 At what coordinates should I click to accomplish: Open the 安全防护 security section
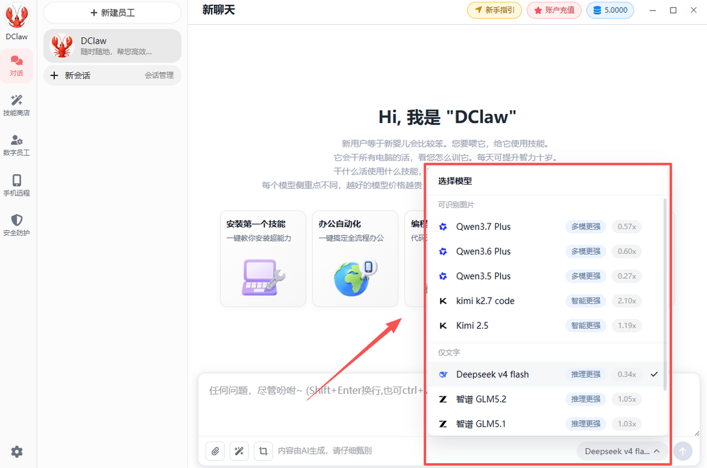tap(16, 225)
